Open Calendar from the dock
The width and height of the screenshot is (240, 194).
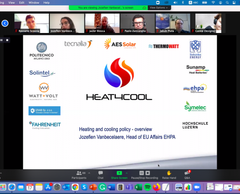coord(30,187)
